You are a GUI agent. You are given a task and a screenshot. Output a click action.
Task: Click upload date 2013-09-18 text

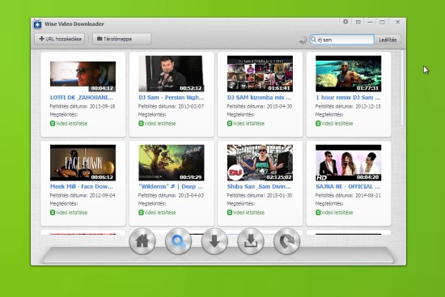coord(103,107)
